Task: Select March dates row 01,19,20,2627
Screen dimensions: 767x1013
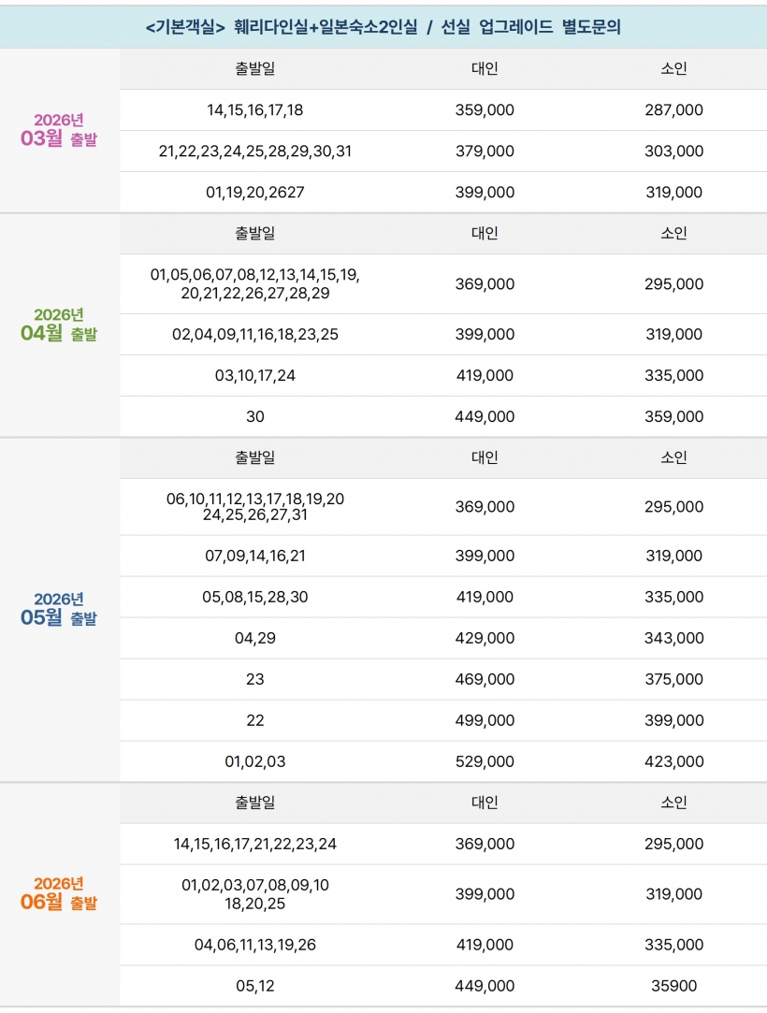Action: pos(255,193)
